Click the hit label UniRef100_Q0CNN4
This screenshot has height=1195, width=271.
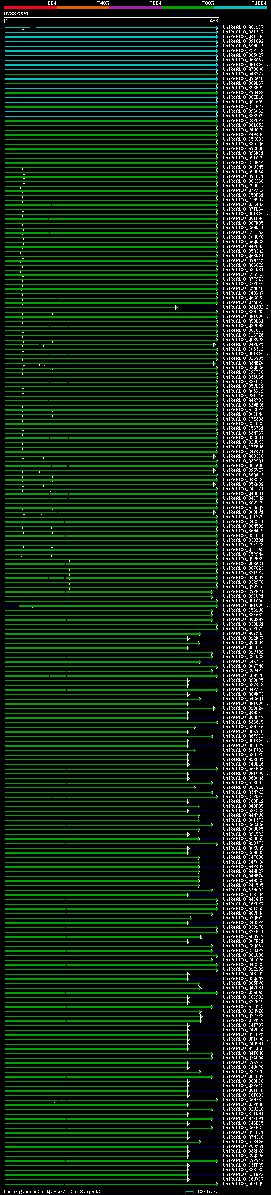(x=243, y=414)
